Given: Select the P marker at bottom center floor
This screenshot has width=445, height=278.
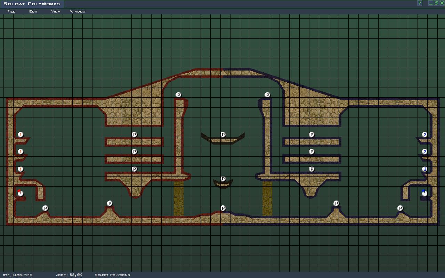Looking at the screenshot, I should pyautogui.click(x=223, y=208).
